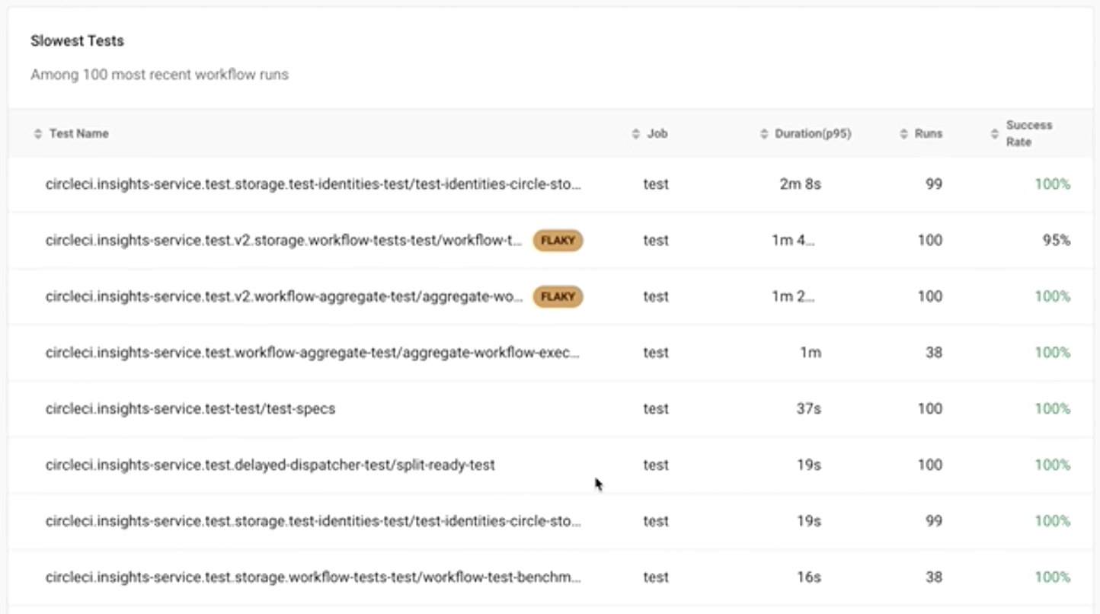
Task: Click the Runs column header label
Action: pos(929,133)
